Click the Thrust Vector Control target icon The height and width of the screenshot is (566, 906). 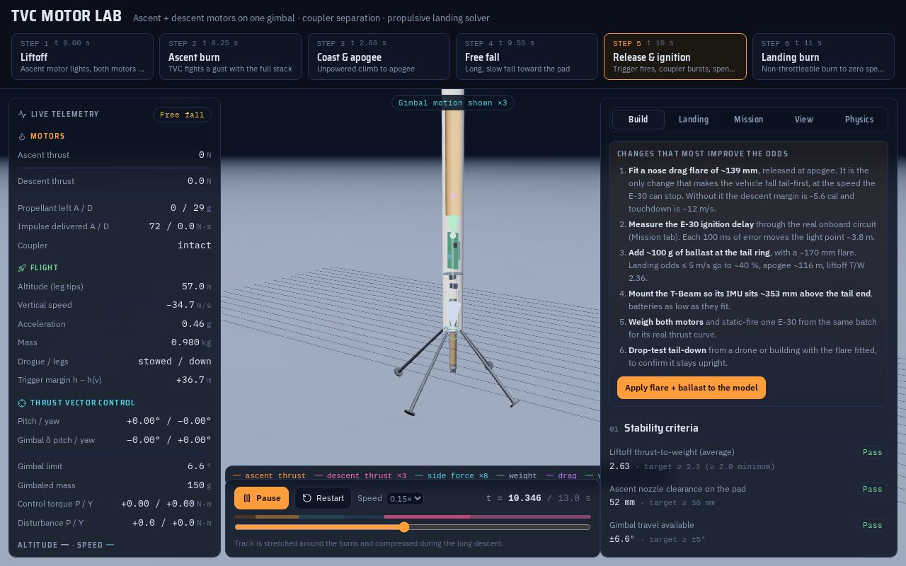click(x=22, y=403)
